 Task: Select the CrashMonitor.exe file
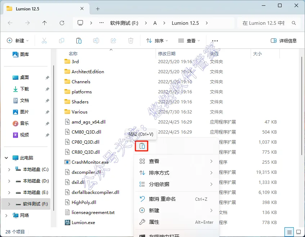pyautogui.click(x=86, y=162)
